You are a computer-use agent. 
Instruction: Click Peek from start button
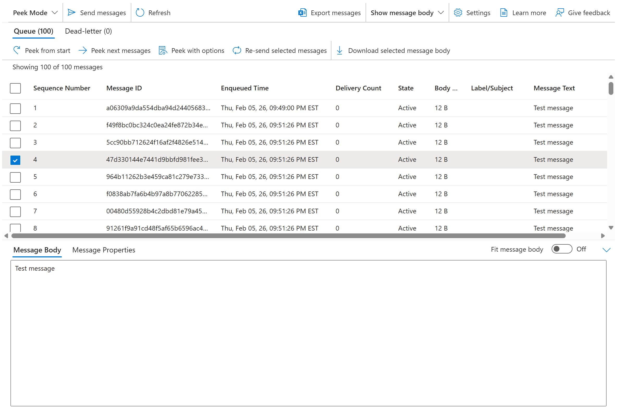[41, 50]
